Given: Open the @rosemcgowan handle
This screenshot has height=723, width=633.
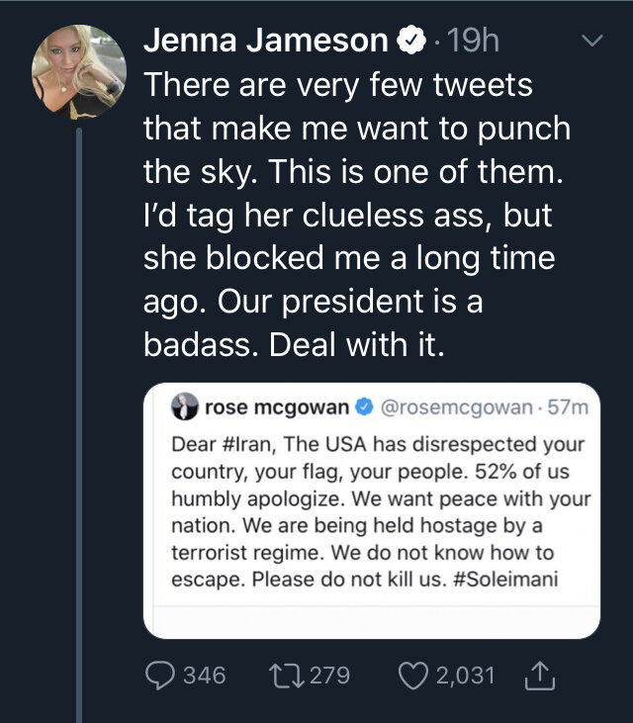Looking at the screenshot, I should (456, 407).
